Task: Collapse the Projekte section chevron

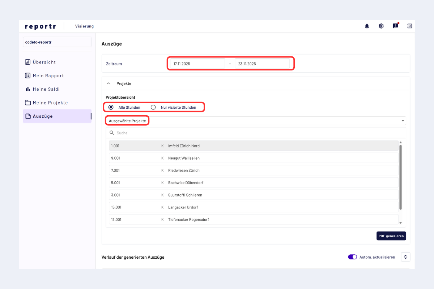Action: [x=109, y=83]
